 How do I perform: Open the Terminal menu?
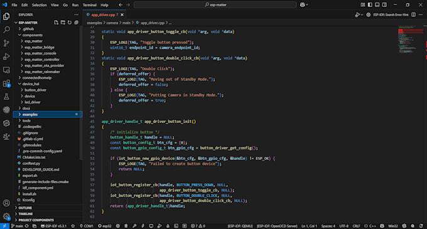point(90,5)
